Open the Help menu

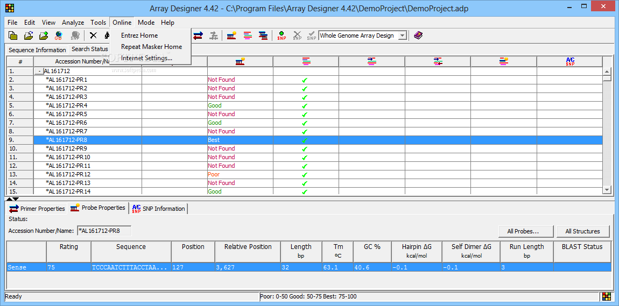click(167, 23)
